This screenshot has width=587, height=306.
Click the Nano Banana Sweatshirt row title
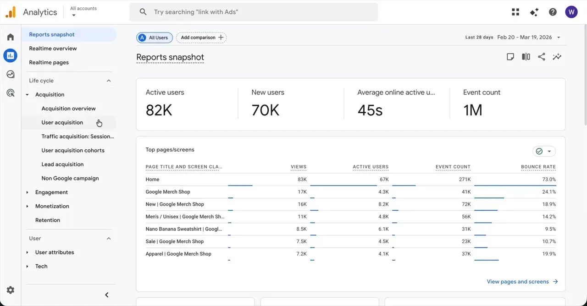[x=184, y=229]
